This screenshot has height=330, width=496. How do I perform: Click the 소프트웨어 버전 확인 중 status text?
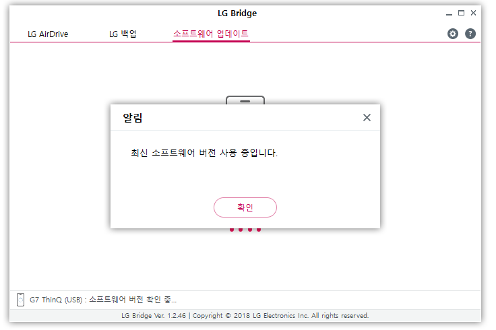click(x=133, y=300)
